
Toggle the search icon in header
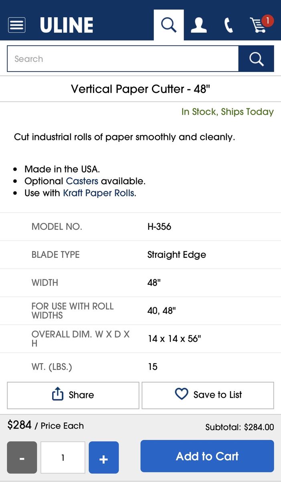pos(169,25)
